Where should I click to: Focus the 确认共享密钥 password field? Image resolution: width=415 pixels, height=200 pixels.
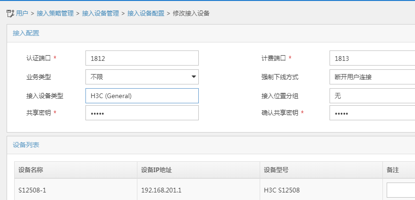372,113
